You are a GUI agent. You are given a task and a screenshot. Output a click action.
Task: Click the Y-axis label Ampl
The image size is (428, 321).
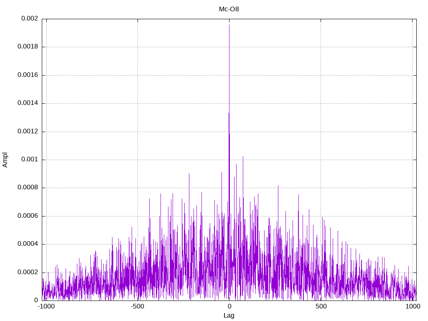5,160
